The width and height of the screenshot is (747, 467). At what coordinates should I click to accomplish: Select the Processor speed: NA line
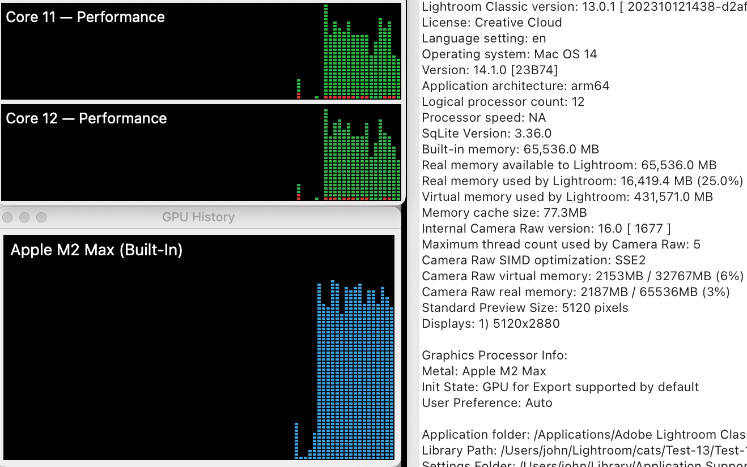(x=484, y=118)
